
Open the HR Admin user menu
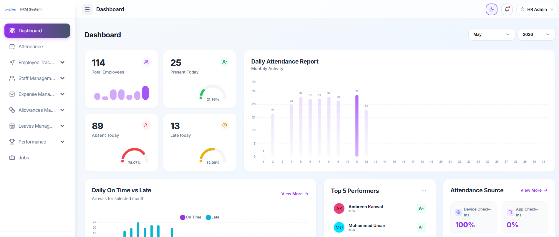(x=537, y=9)
